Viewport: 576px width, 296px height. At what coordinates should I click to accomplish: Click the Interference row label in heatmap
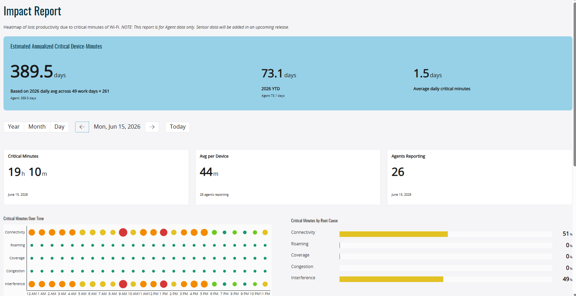[15, 284]
